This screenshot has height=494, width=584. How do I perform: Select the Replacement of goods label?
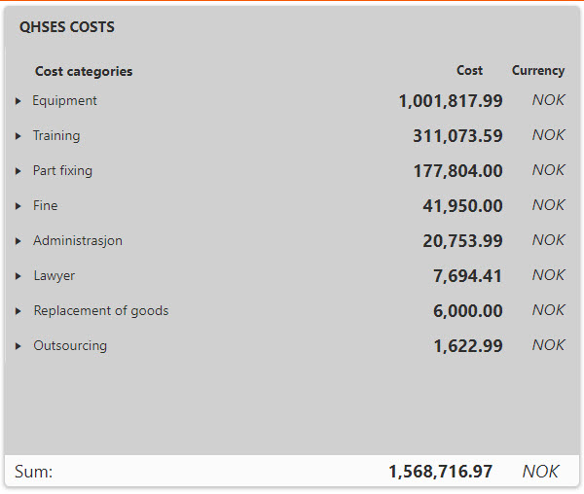coord(101,310)
